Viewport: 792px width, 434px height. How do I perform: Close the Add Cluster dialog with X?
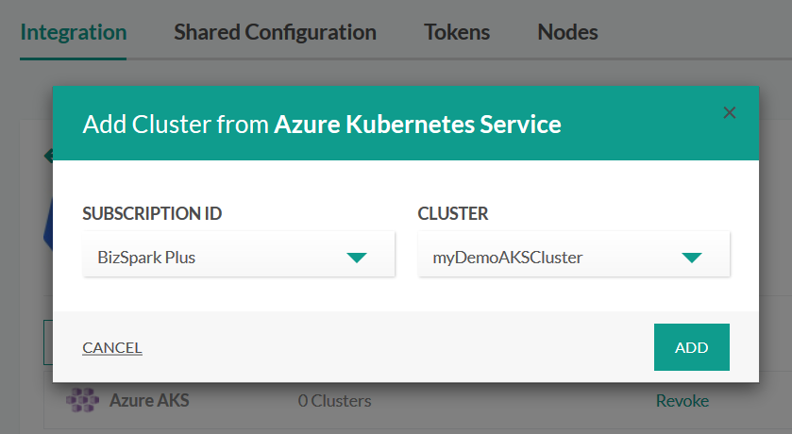(x=729, y=112)
